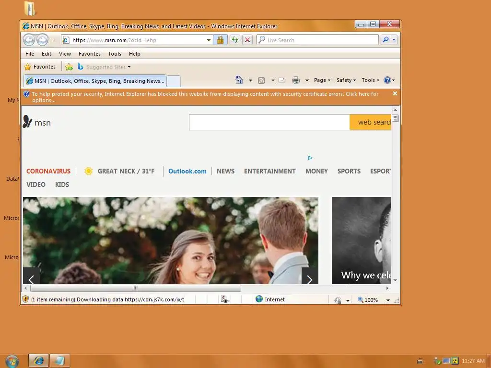Focus the MSN web search input field

[269, 122]
